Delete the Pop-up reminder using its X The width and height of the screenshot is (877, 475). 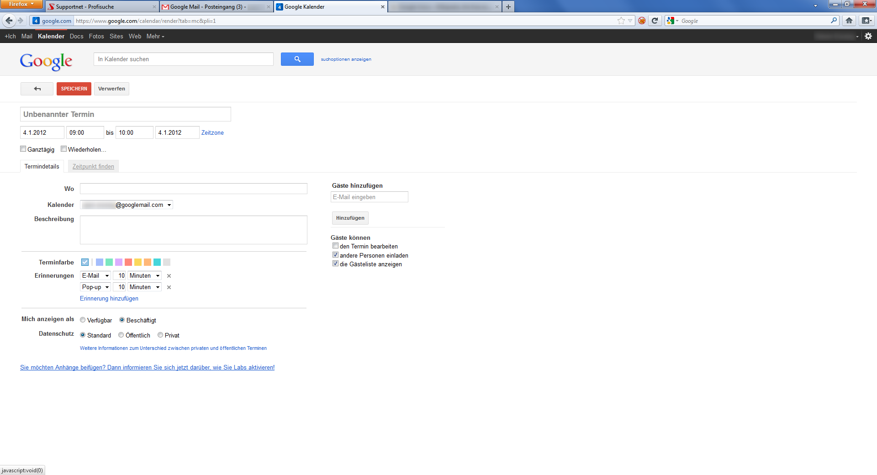pos(169,287)
